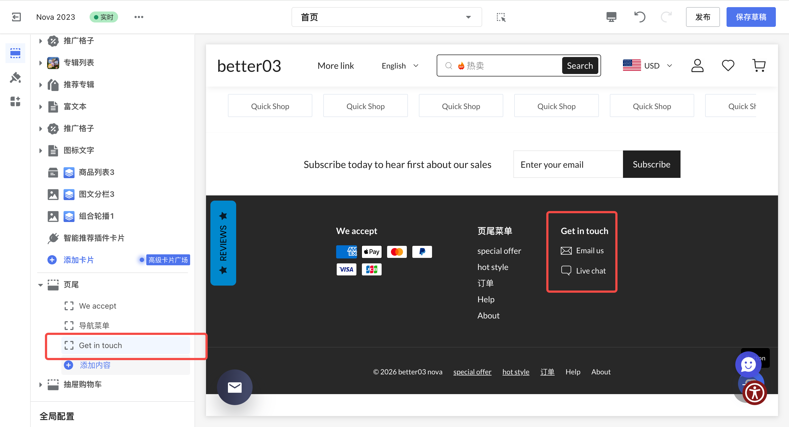
Task: Open the 首页 page selector dropdown
Action: pos(387,17)
